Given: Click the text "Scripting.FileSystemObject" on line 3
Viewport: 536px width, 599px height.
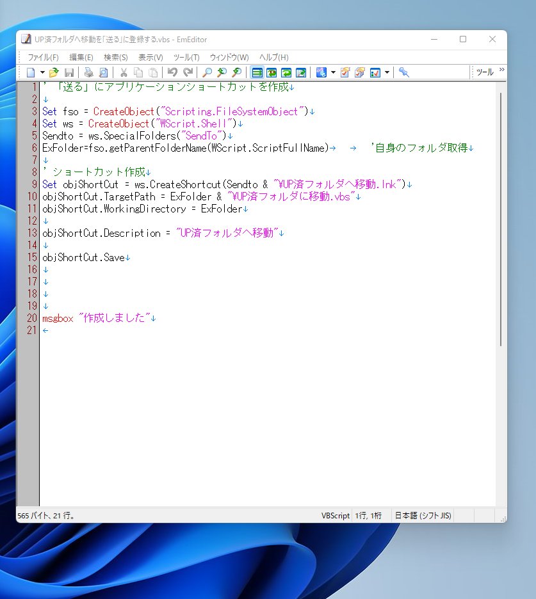Looking at the screenshot, I should tap(231, 111).
